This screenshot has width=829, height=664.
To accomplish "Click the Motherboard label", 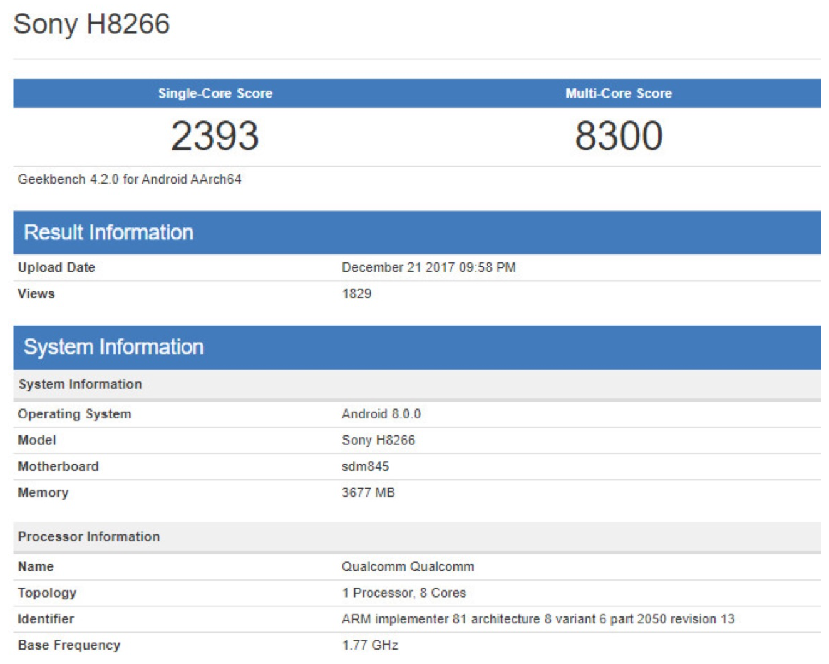I will pos(58,467).
